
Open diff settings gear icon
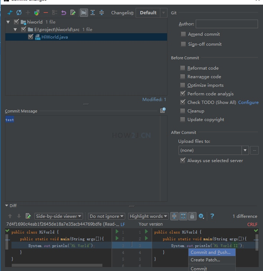pos(201,216)
